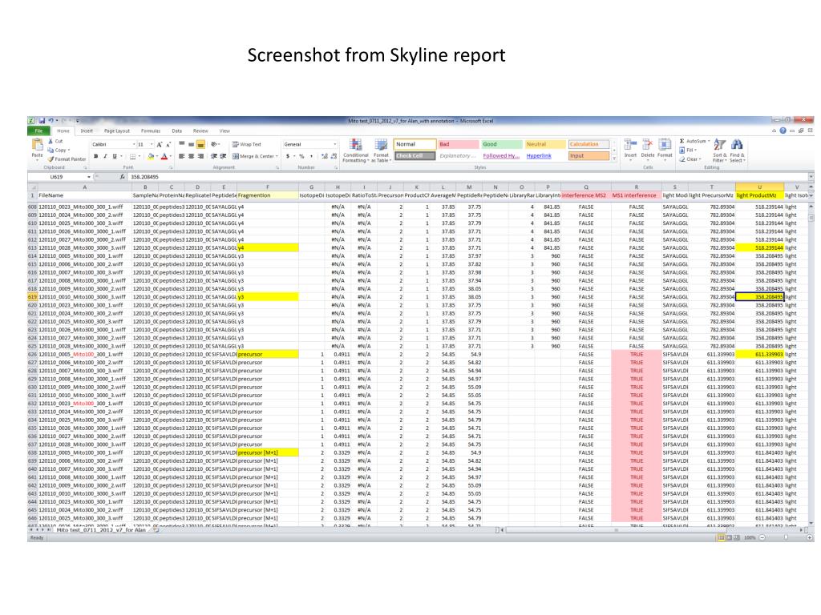This screenshot has height=615, width=821.
Task: Open the Calibri font name dropdown
Action: 134,144
